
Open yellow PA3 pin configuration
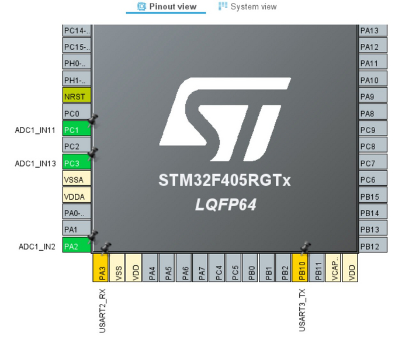click(x=100, y=268)
